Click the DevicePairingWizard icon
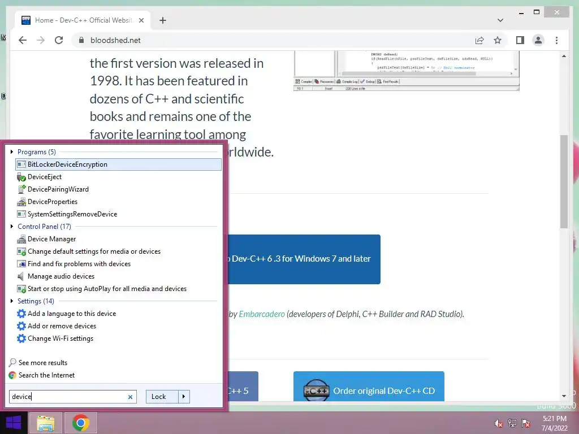 click(x=21, y=189)
